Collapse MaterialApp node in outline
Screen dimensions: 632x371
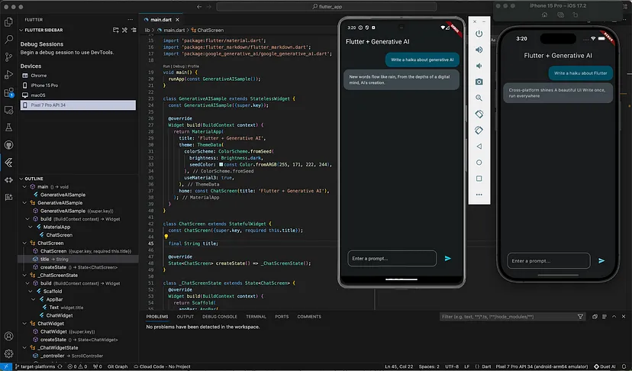(31, 227)
